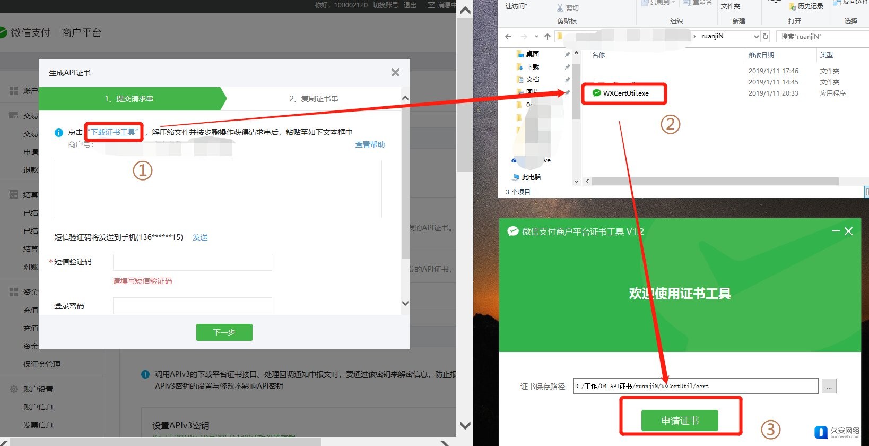Screen dimensions: 869x446
Task: Expand the address bar history dropdown
Action: [756, 36]
